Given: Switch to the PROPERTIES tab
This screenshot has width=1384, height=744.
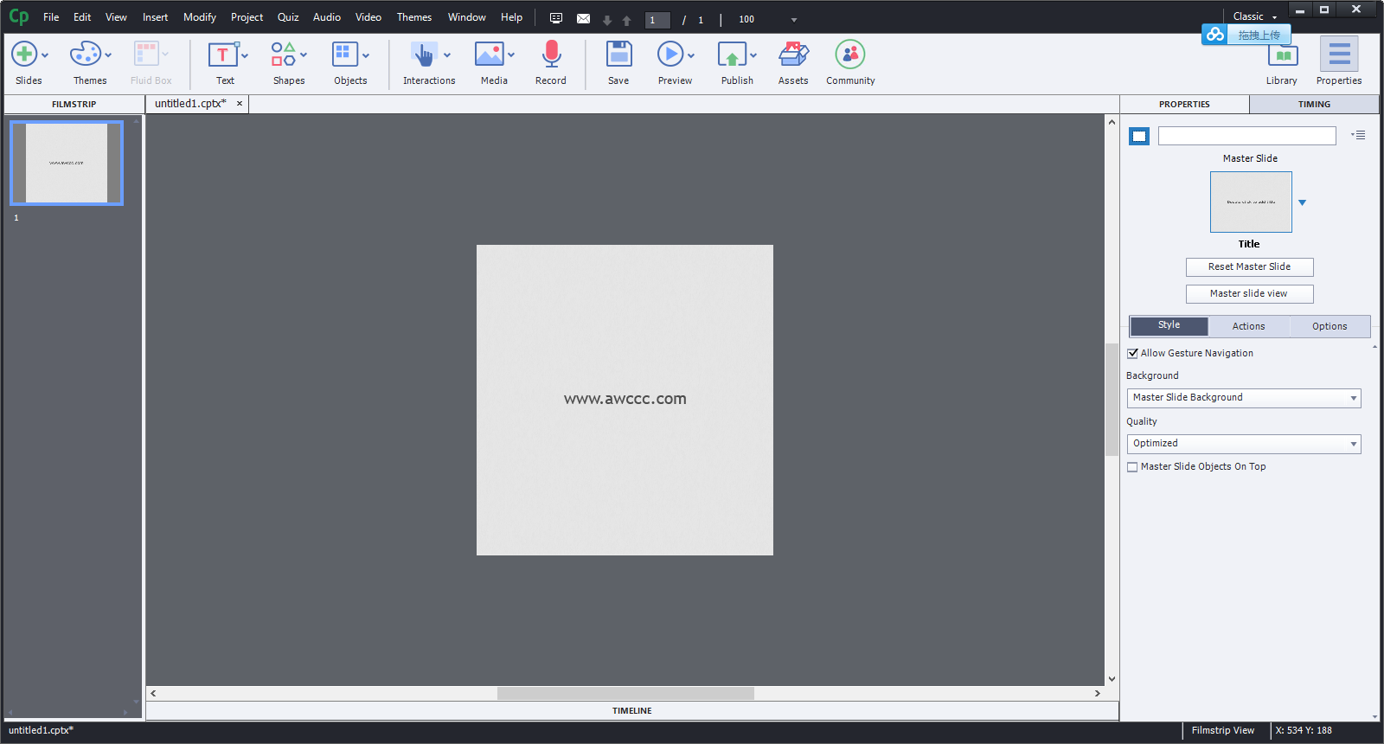Looking at the screenshot, I should (1184, 104).
